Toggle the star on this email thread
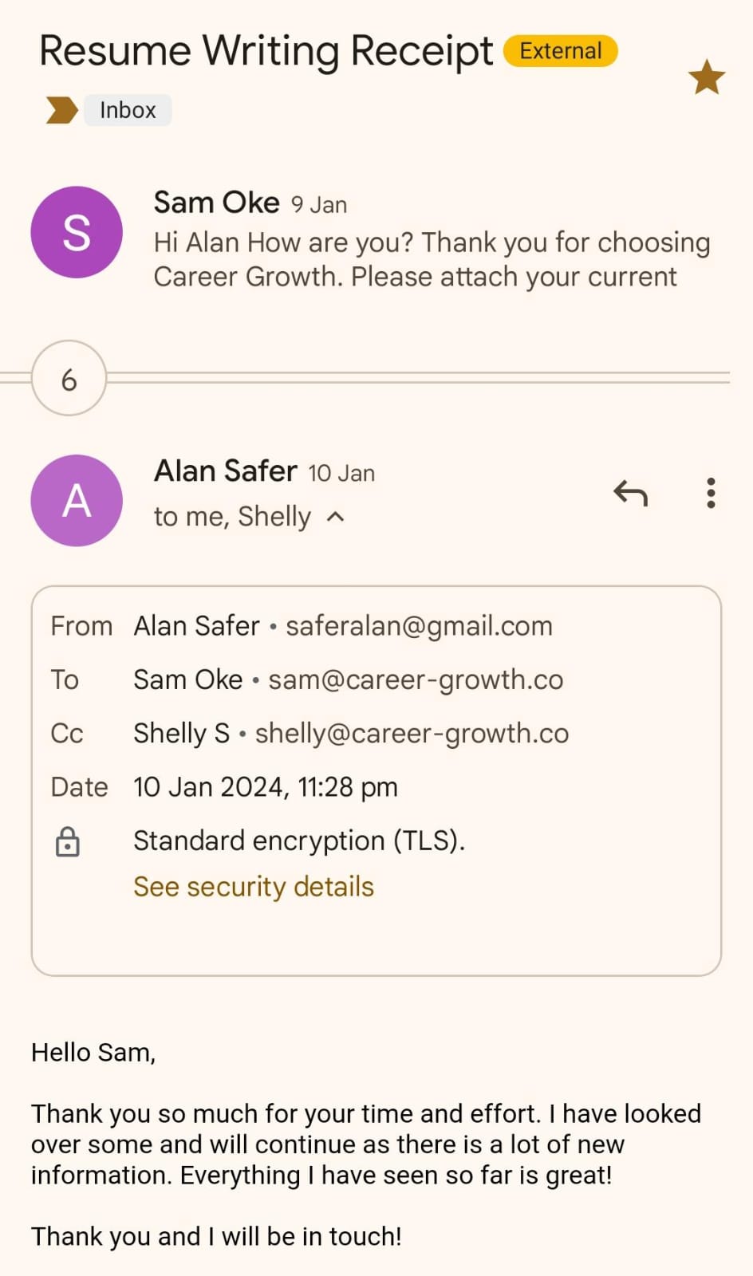Screen dimensions: 753x1276 (706, 77)
